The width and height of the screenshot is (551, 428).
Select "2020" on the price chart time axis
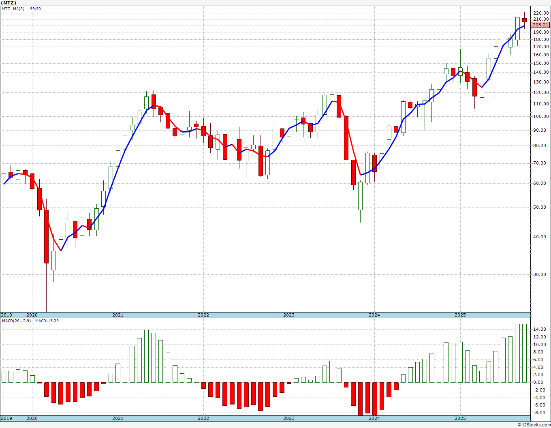[32, 315]
